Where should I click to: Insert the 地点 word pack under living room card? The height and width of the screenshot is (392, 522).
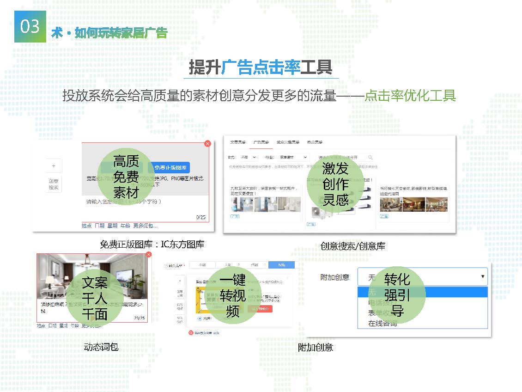(41, 326)
